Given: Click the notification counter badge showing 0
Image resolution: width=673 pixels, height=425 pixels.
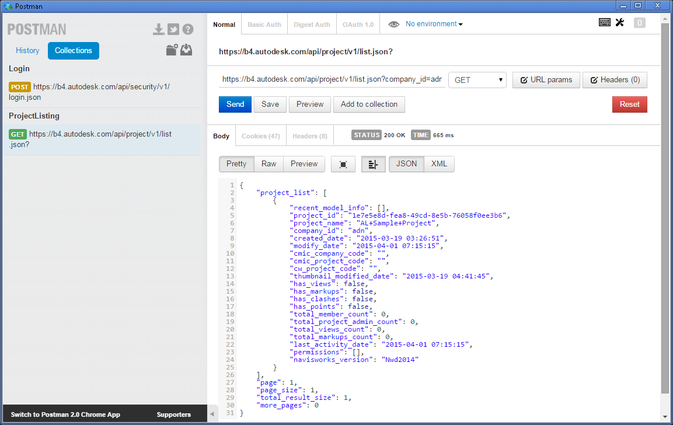Looking at the screenshot, I should [x=640, y=23].
